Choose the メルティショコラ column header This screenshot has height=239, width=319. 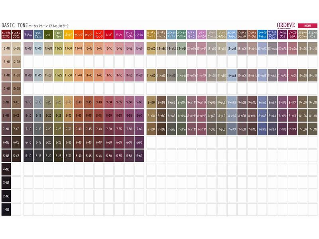[242, 35]
